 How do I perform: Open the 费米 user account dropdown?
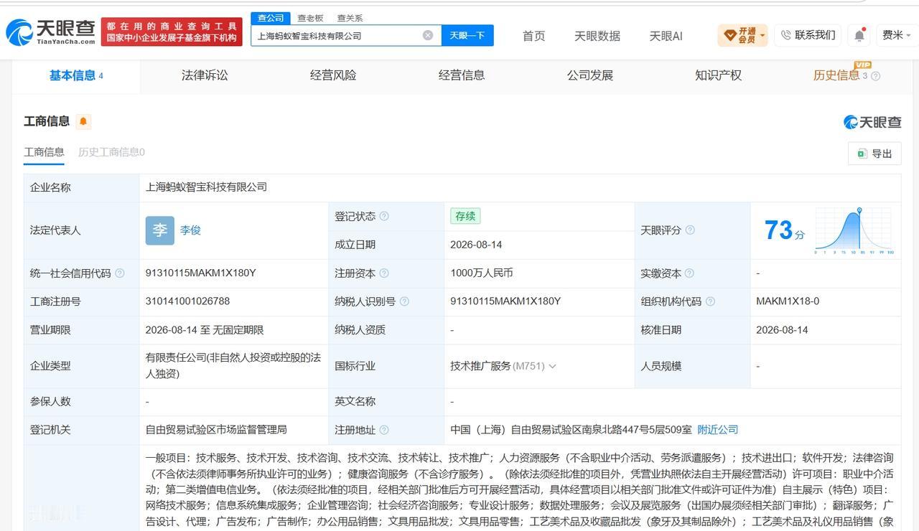point(896,35)
